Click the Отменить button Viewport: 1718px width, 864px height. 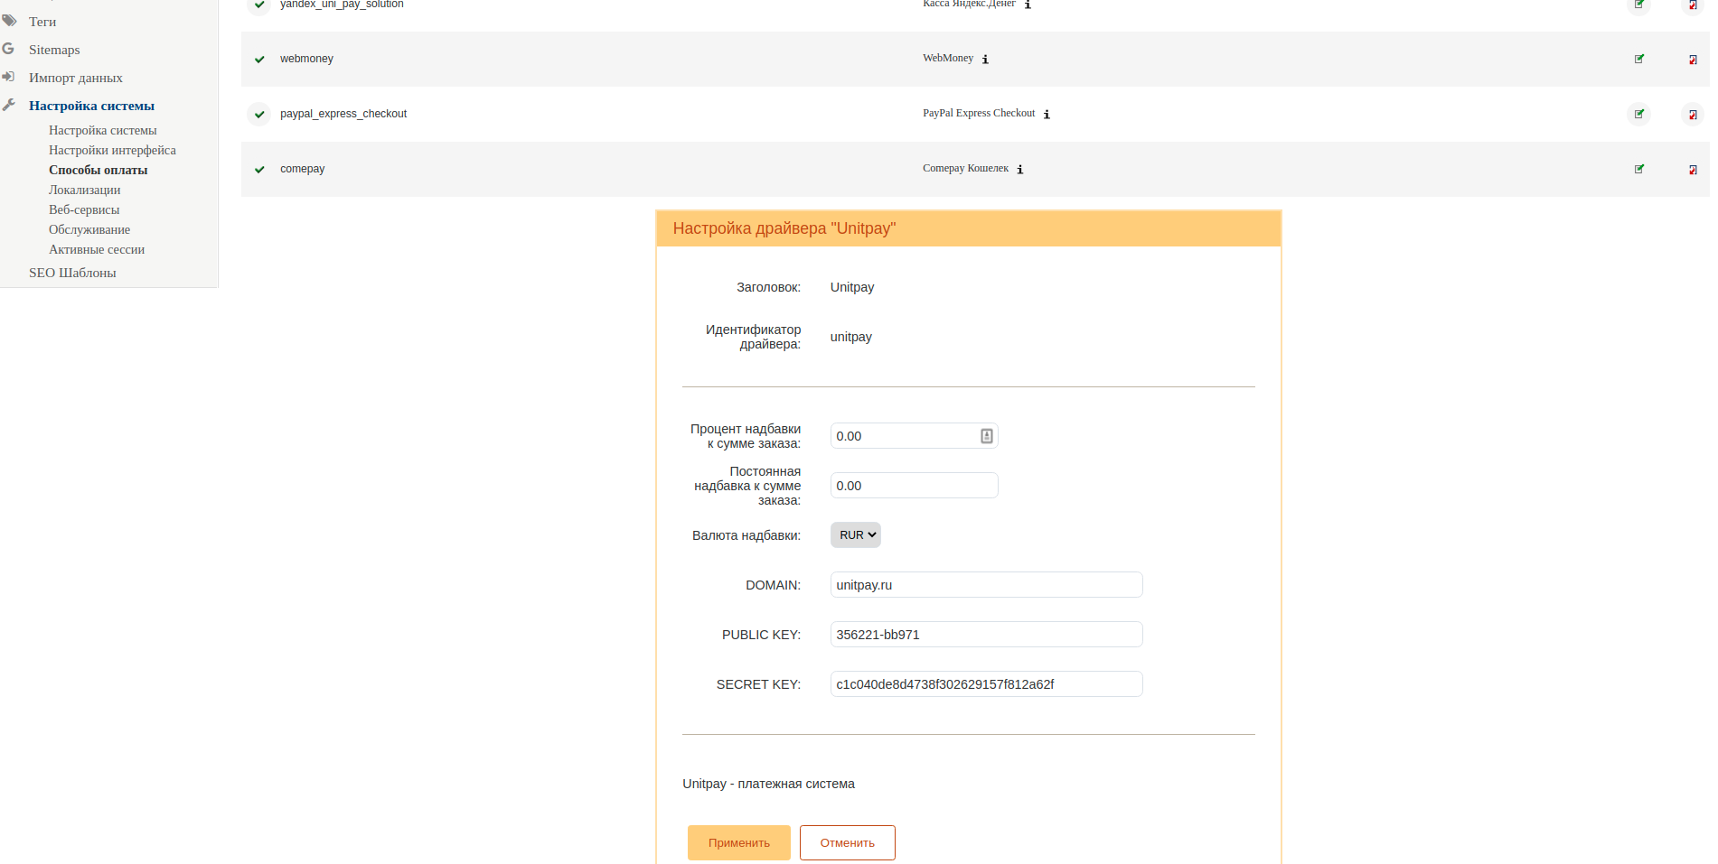tap(848, 842)
